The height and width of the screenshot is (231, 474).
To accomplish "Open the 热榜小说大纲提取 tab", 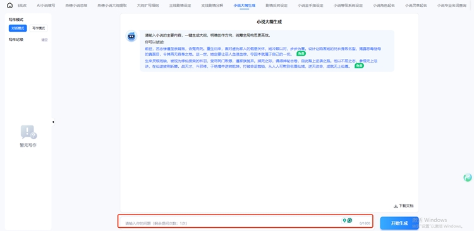I will 112,6.
